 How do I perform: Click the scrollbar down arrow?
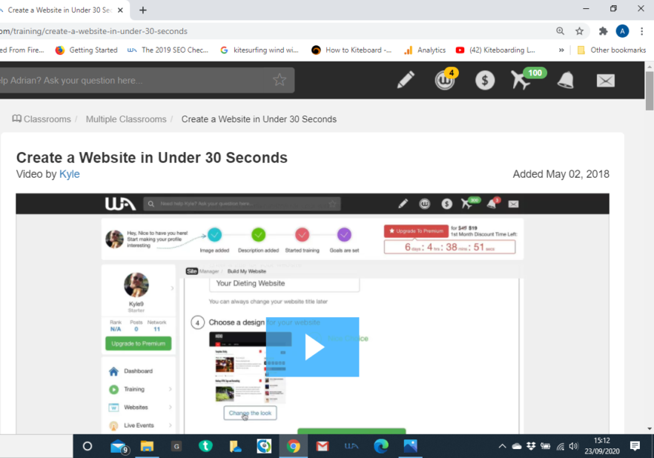pos(650,428)
